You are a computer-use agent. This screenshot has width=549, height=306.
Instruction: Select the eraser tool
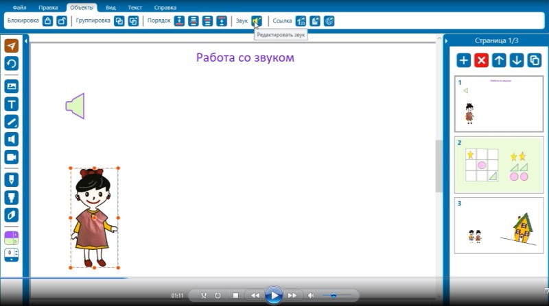(12, 215)
